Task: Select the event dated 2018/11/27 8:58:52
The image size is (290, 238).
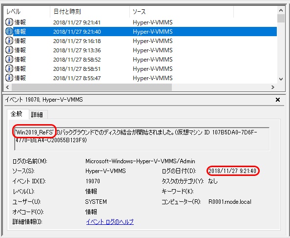Action: [141, 60]
